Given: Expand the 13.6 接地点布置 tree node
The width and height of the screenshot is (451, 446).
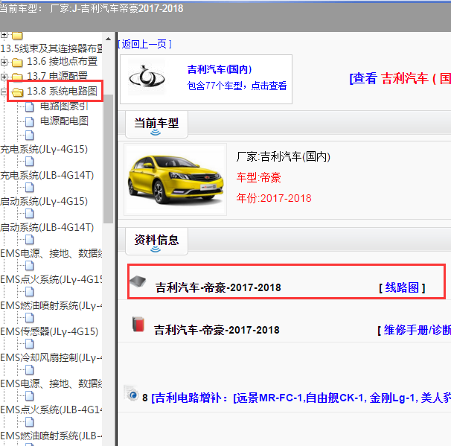Looking at the screenshot, I should tap(4, 62).
